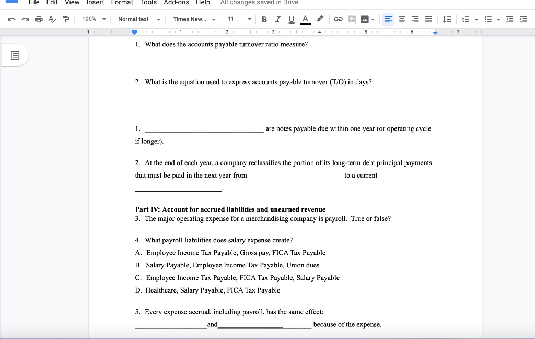This screenshot has height=339, width=535.
Task: Toggle underline formatting
Action: [291, 19]
